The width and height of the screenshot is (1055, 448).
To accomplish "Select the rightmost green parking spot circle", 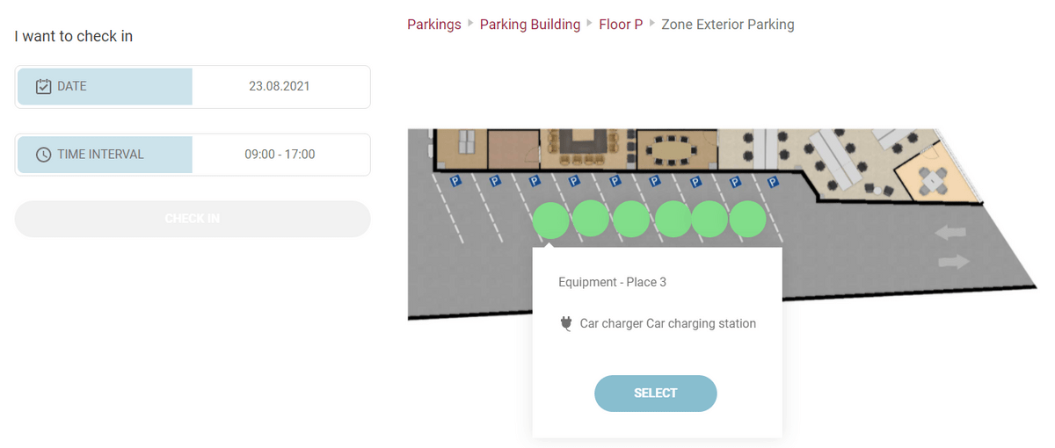I will 748,220.
